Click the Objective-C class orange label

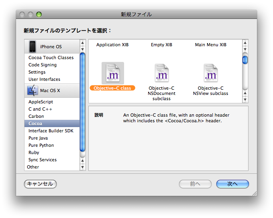[112, 88]
